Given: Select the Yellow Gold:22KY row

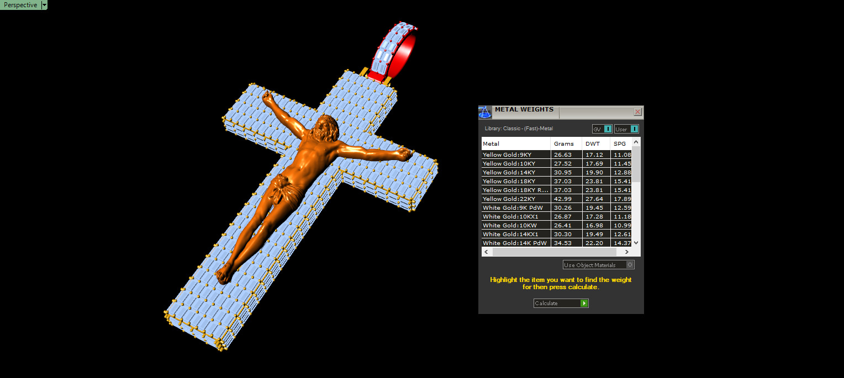Looking at the screenshot, I should click(557, 199).
